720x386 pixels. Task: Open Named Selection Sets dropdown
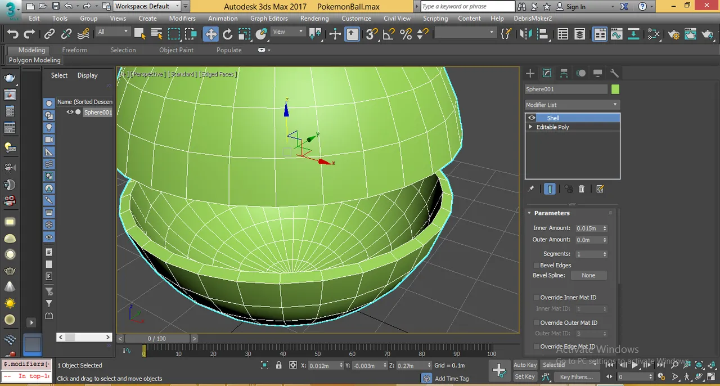(465, 32)
